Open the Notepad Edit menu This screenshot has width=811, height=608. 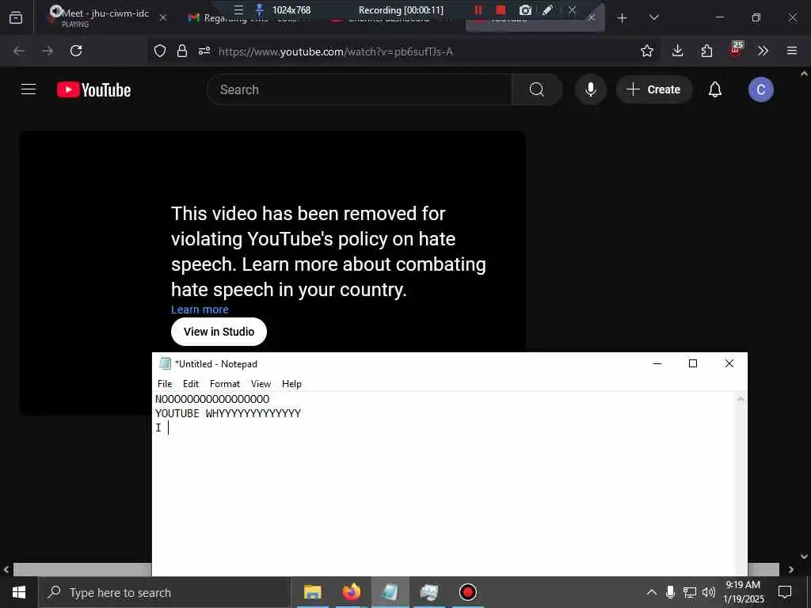click(x=191, y=384)
